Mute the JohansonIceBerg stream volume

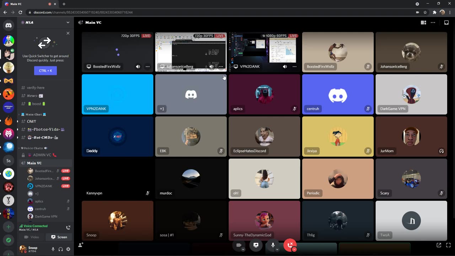coord(211,66)
